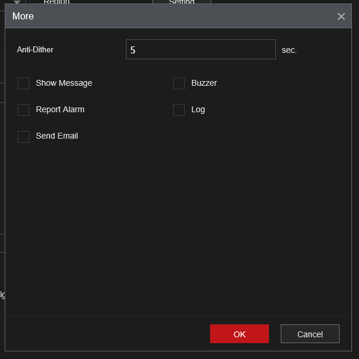Click the "Log" text label
359x359 pixels.
(x=198, y=110)
